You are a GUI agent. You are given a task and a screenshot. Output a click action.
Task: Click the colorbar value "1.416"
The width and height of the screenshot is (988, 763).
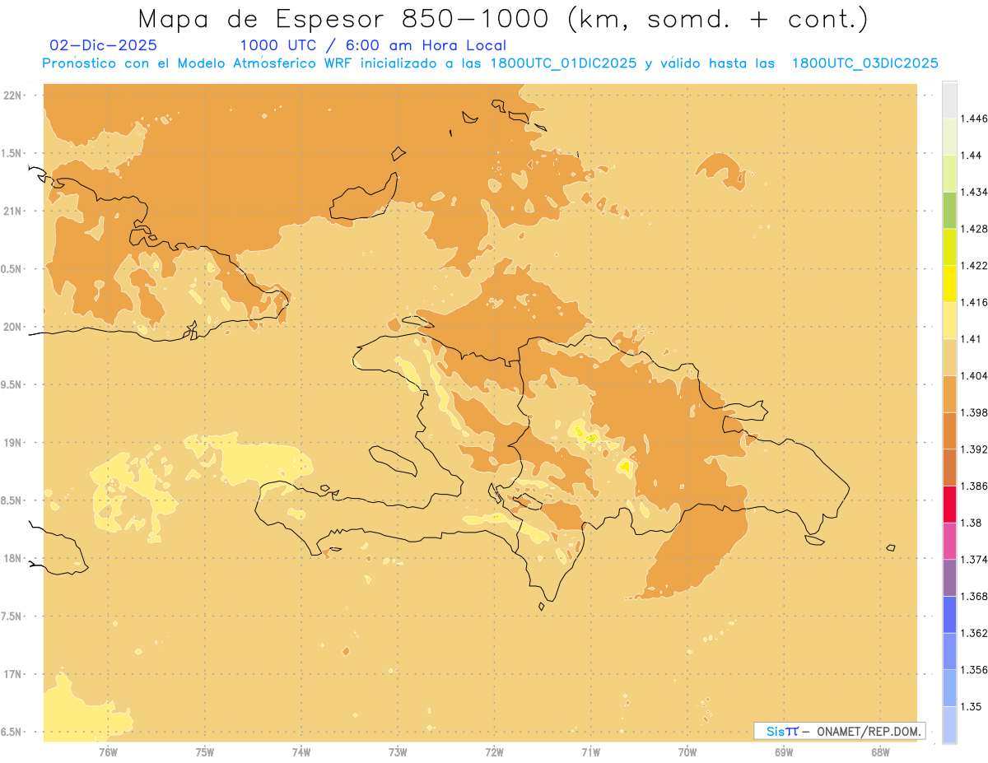[x=974, y=302]
